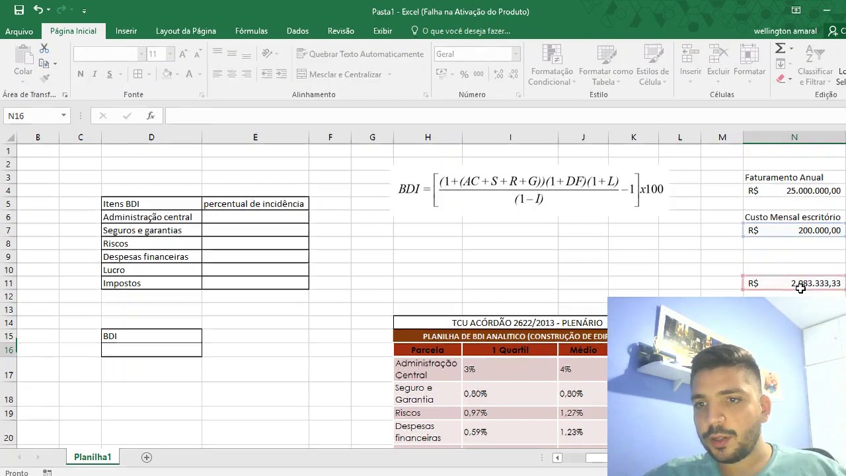
Task: Toggle bold formatting (N)
Action: [81, 74]
